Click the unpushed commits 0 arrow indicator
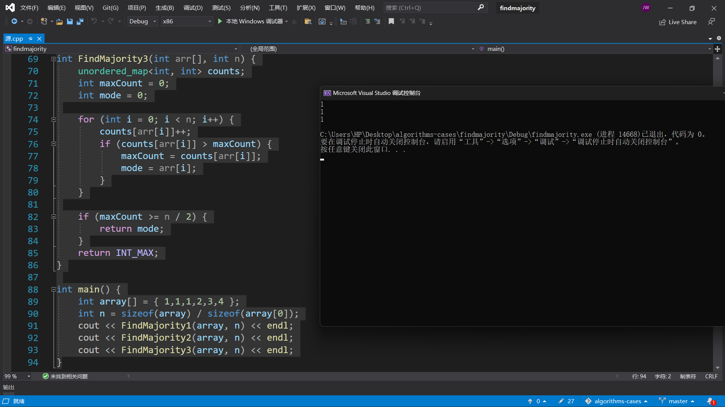 tap(537, 401)
